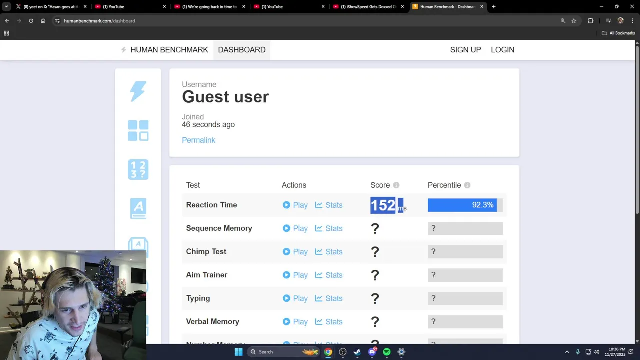Open Verbal Memory from sidebar book icon
This screenshot has height=360, width=640.
tap(138, 208)
